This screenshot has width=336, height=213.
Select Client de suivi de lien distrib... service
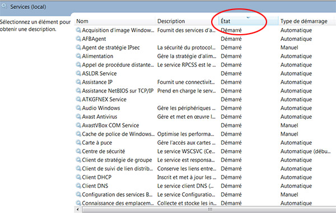[x=118, y=169]
